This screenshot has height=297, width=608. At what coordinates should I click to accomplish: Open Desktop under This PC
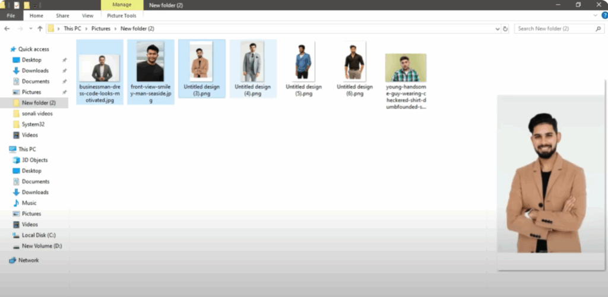pos(31,171)
